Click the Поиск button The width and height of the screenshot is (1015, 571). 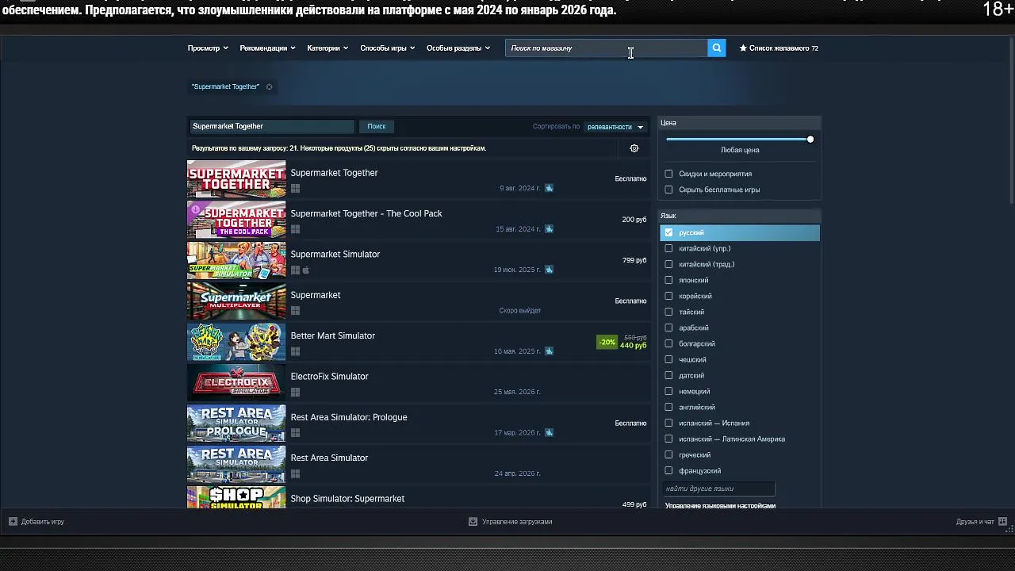[x=377, y=126]
